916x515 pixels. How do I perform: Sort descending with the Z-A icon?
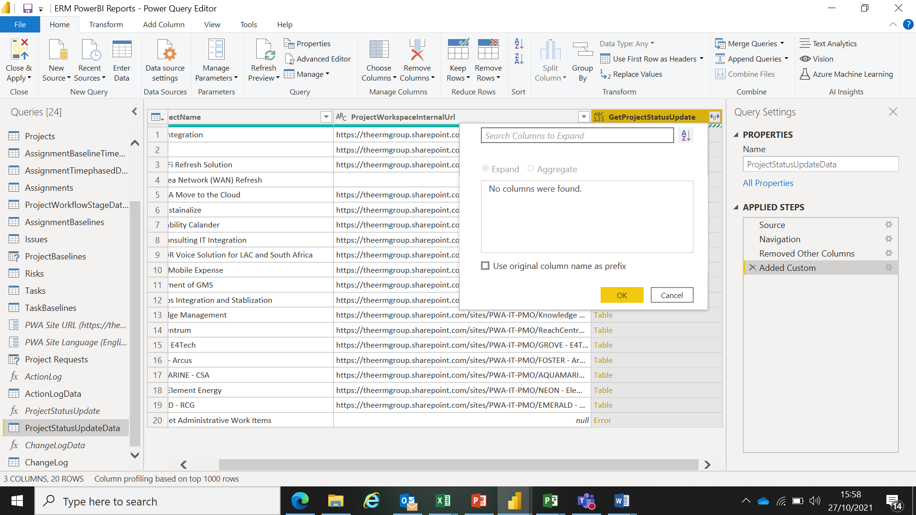519,59
